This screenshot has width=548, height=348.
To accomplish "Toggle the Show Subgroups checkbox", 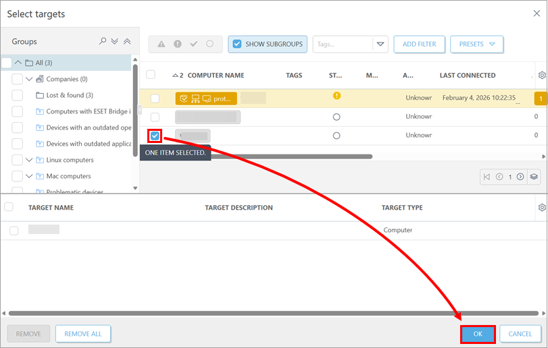I will pos(236,44).
